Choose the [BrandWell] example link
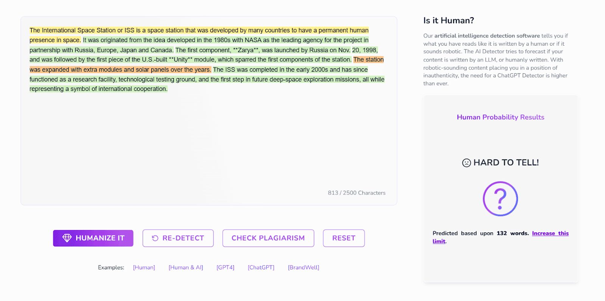 click(303, 267)
